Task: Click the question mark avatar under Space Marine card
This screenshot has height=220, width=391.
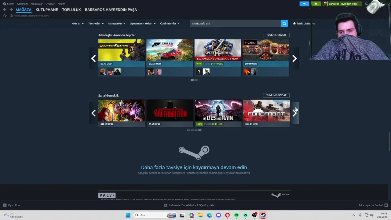Action: coord(199,72)
